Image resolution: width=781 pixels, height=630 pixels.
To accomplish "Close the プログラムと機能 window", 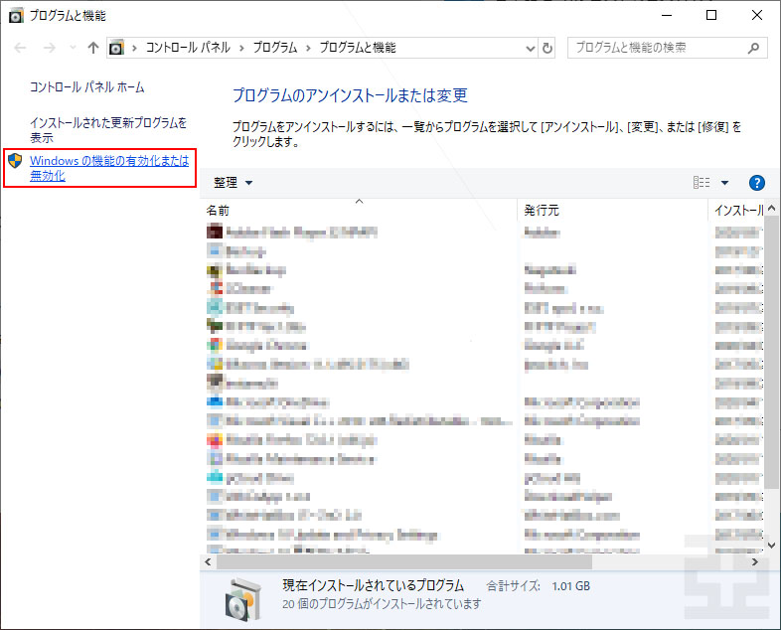I will coord(756,16).
